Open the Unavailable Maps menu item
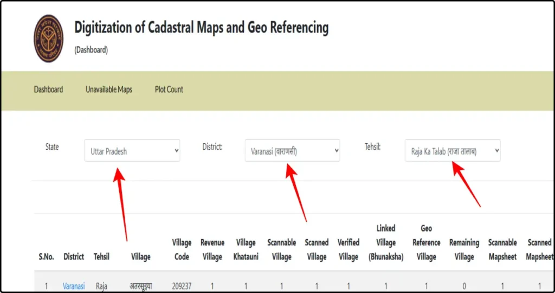 [108, 90]
